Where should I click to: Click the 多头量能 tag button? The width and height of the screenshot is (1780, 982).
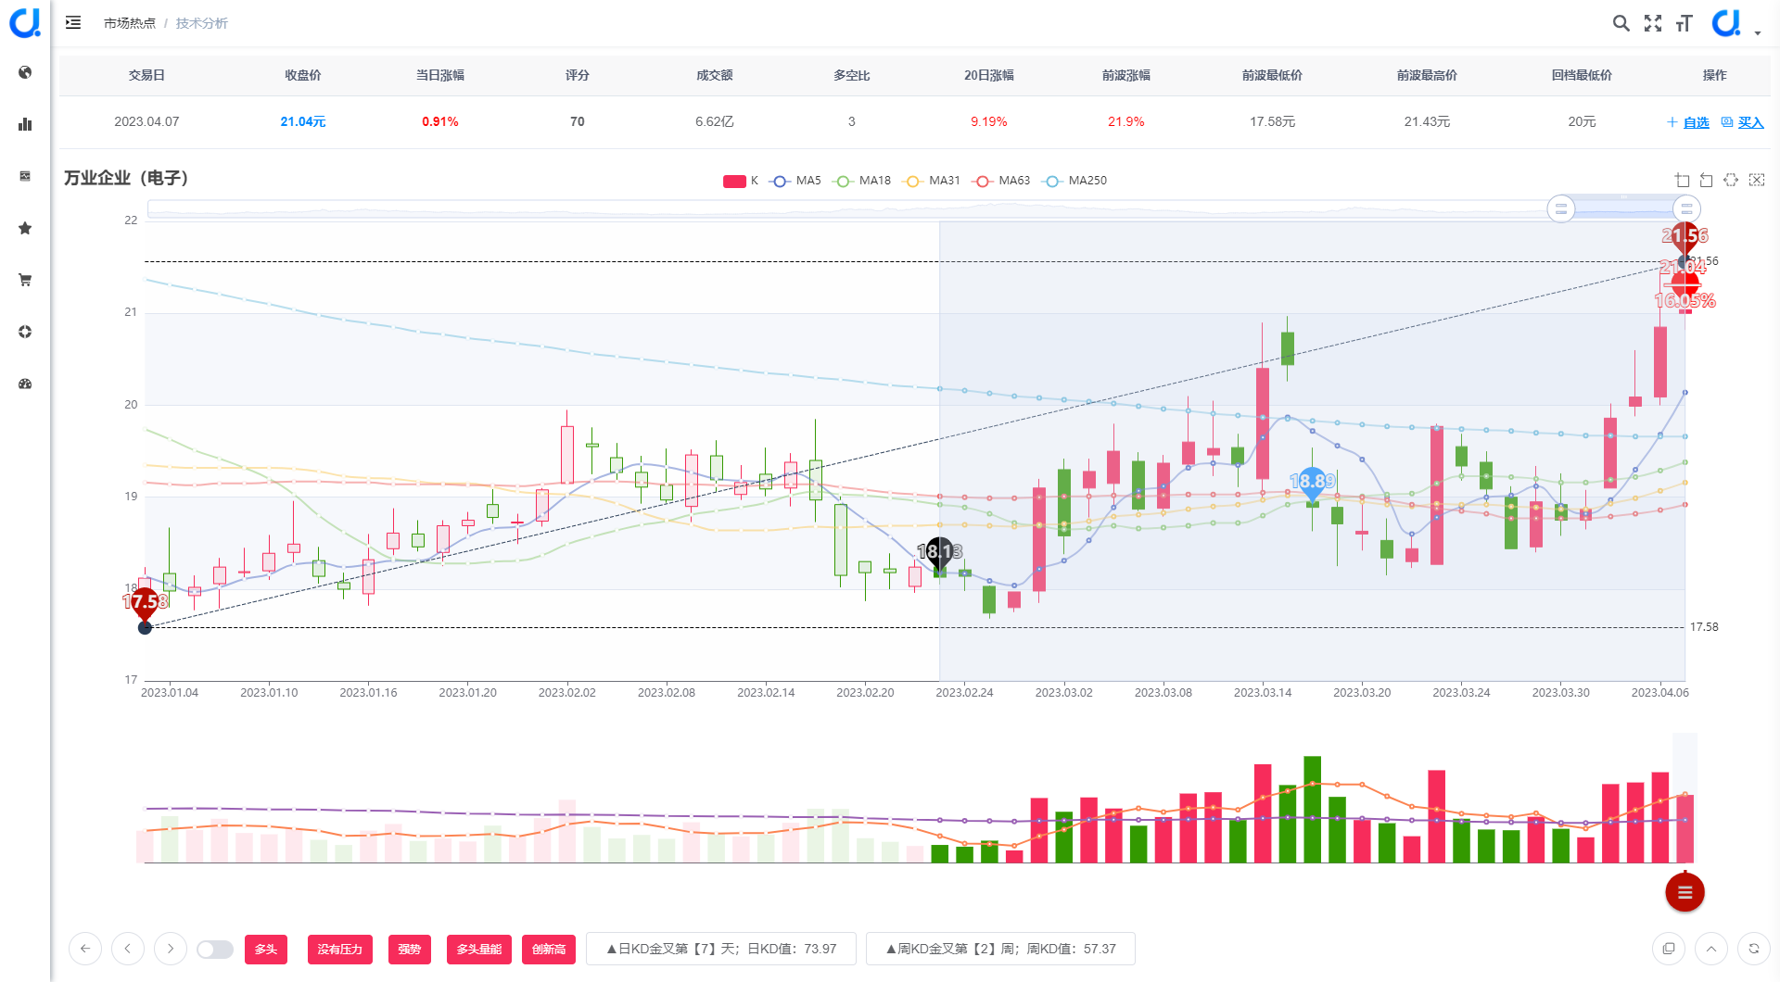(x=479, y=950)
